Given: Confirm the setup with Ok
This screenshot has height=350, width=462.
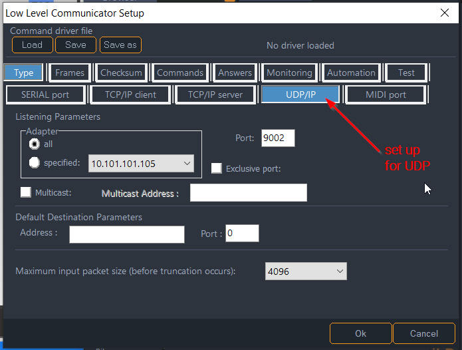Looking at the screenshot, I should [360, 333].
